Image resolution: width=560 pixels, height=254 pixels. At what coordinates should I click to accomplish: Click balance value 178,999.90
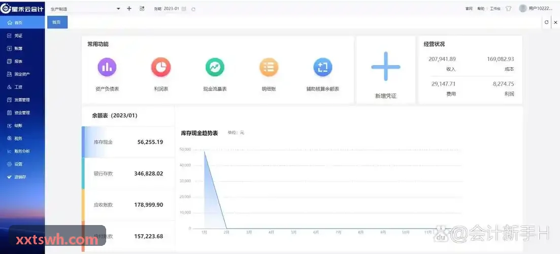click(x=149, y=205)
